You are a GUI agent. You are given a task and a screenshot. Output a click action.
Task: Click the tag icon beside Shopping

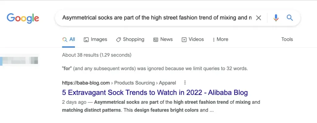tap(119, 40)
